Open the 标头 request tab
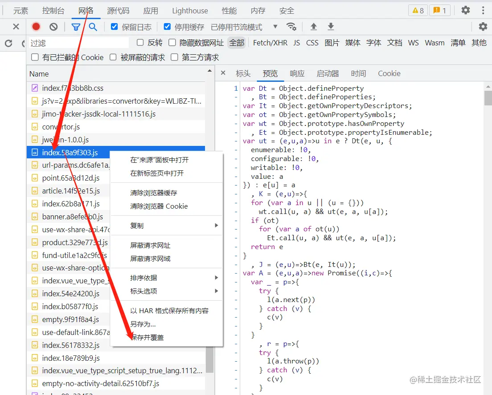The image size is (492, 395). (x=243, y=73)
